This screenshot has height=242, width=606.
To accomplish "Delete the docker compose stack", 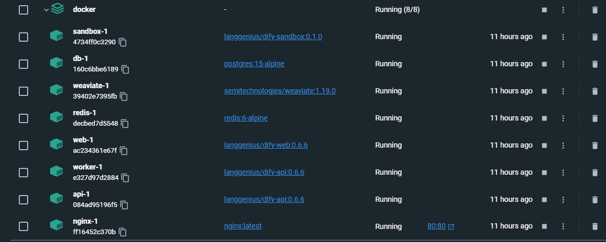I will coord(595,9).
